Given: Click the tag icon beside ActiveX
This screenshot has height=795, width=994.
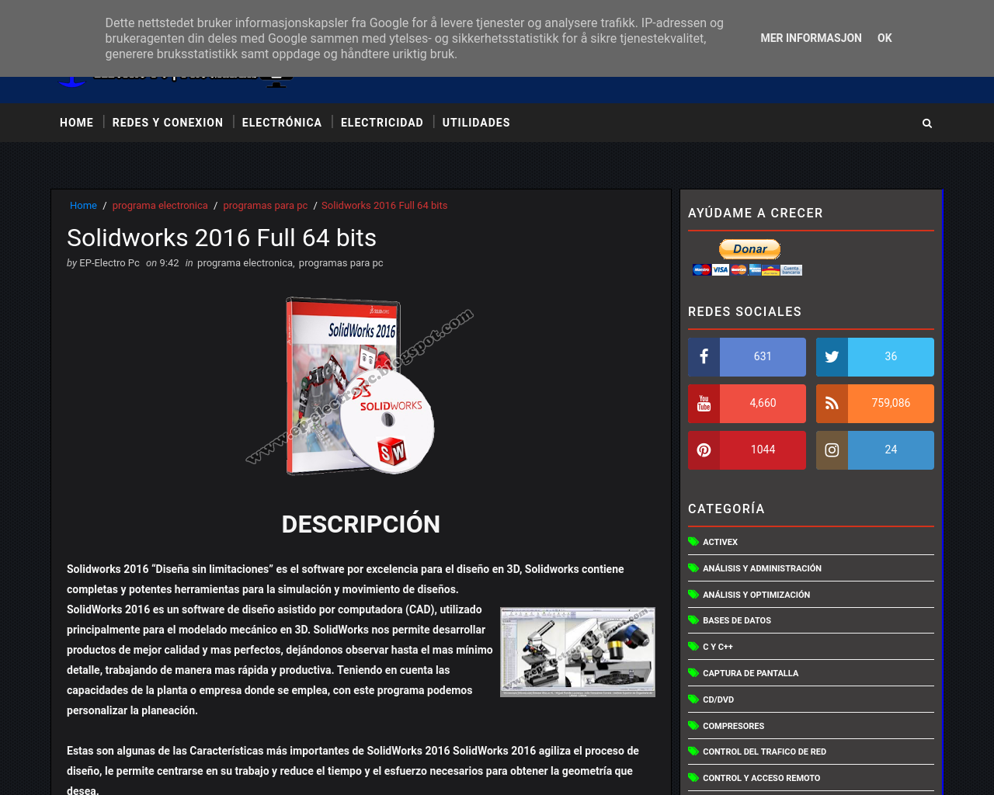Looking at the screenshot, I should (693, 542).
